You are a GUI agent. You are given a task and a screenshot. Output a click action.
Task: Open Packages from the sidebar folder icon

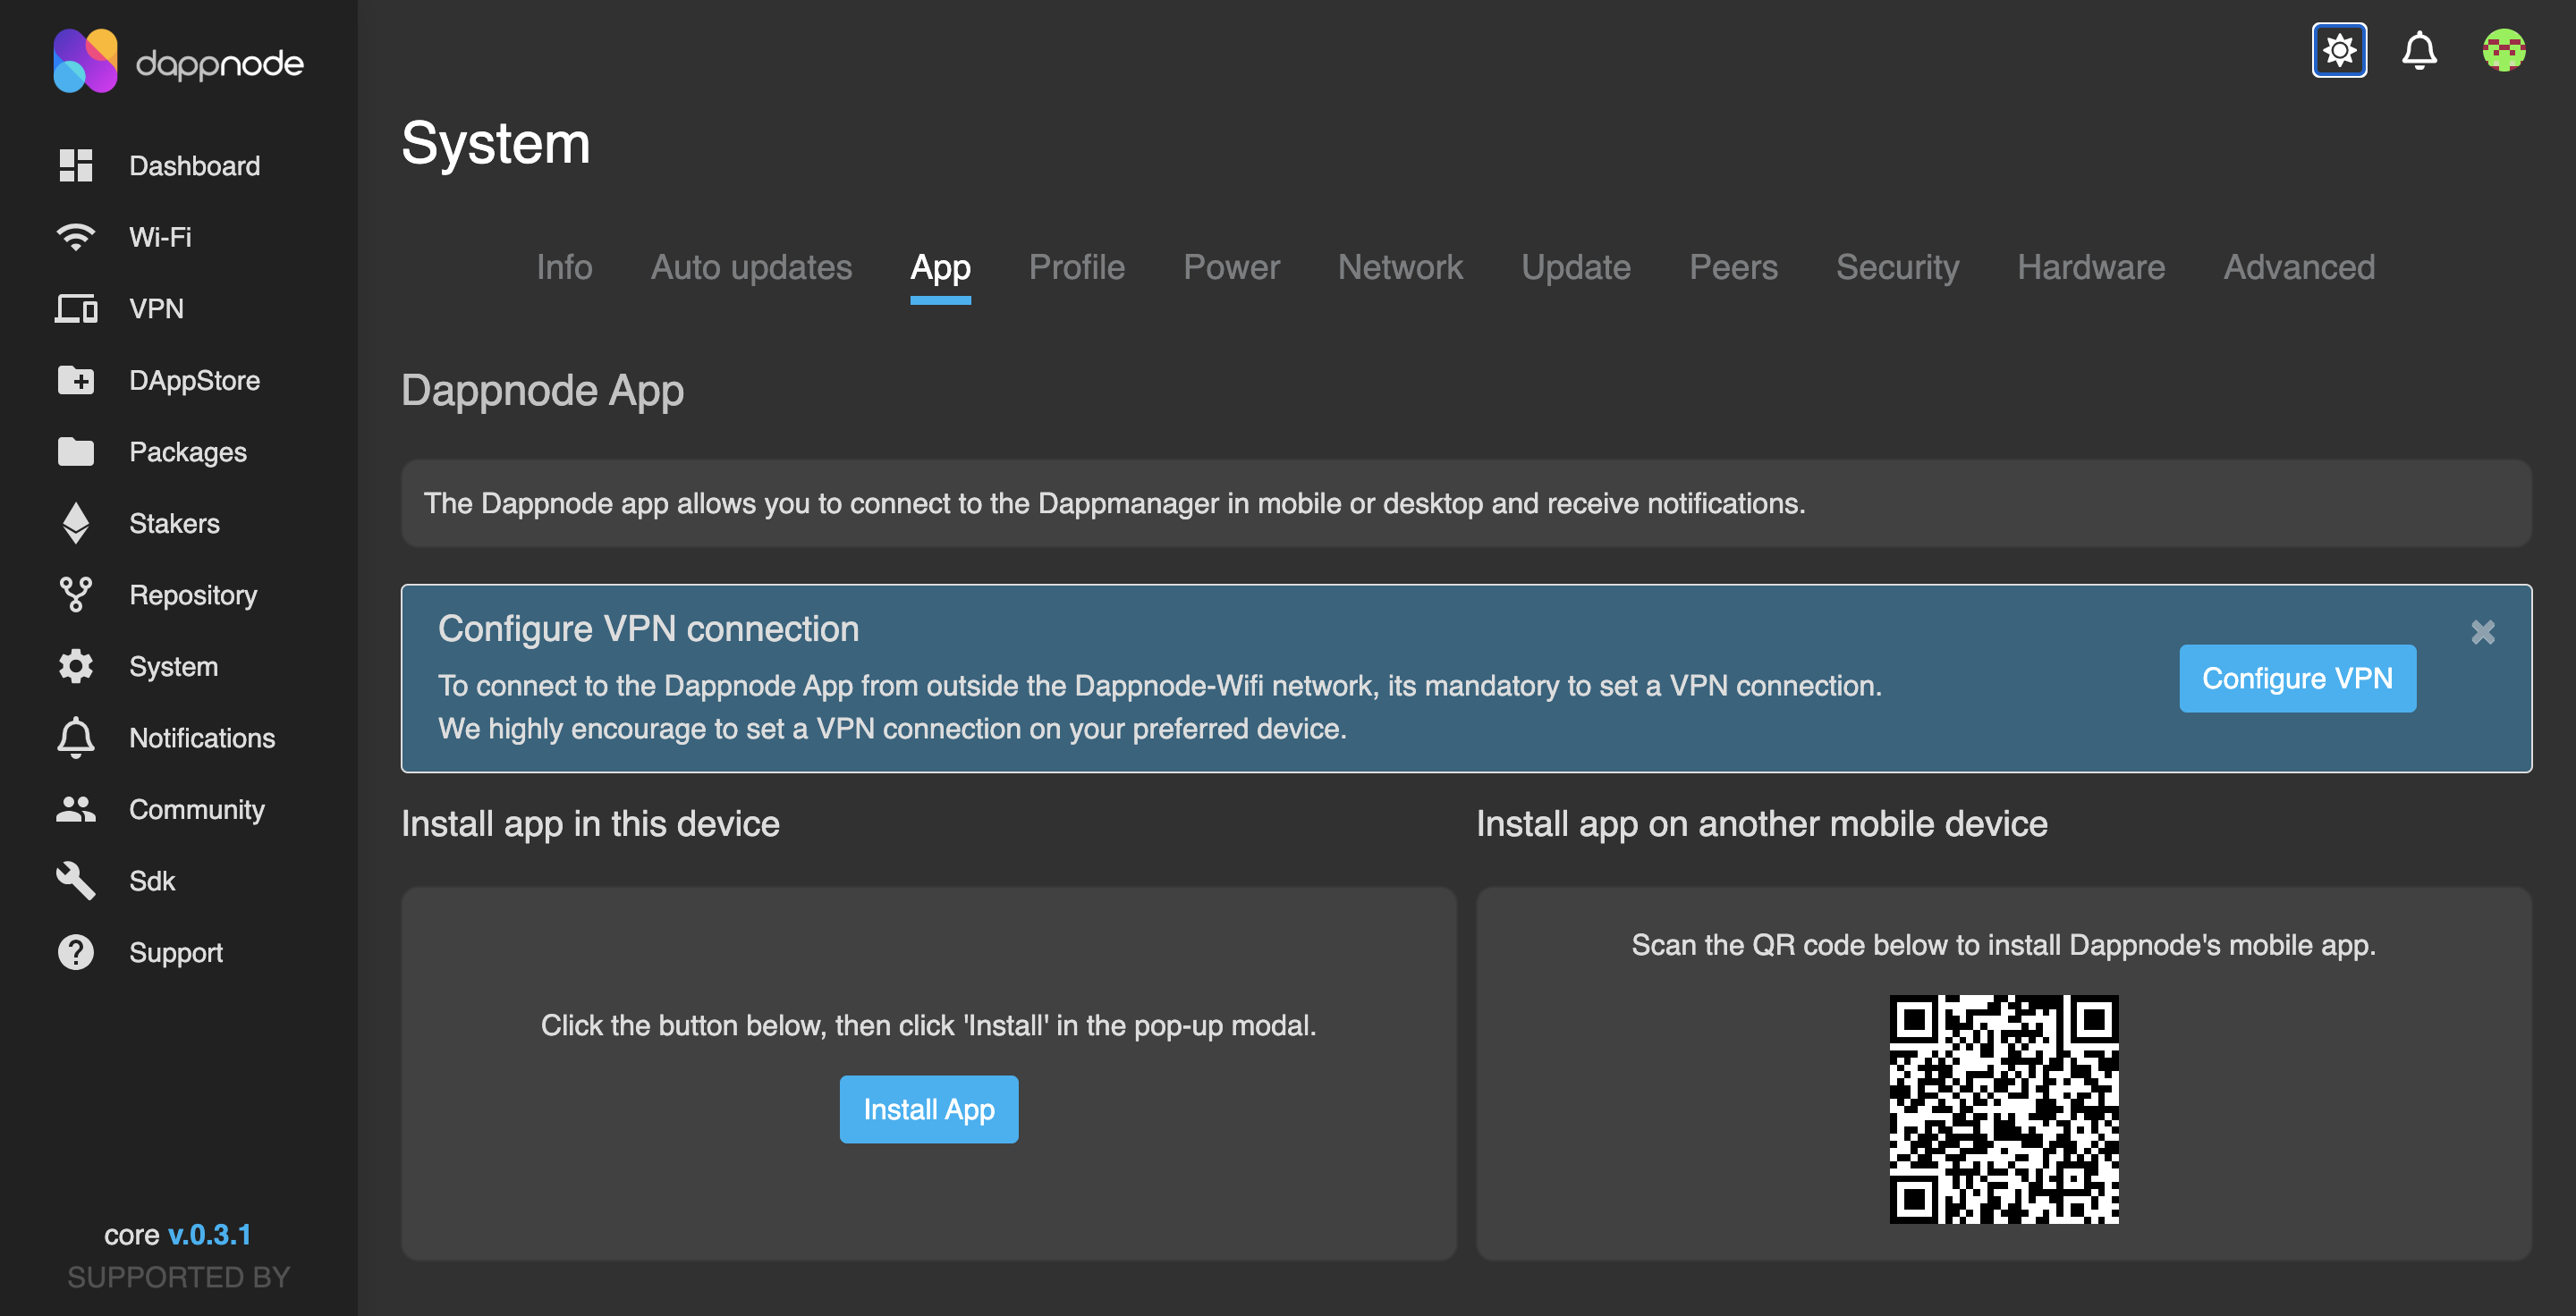75,451
